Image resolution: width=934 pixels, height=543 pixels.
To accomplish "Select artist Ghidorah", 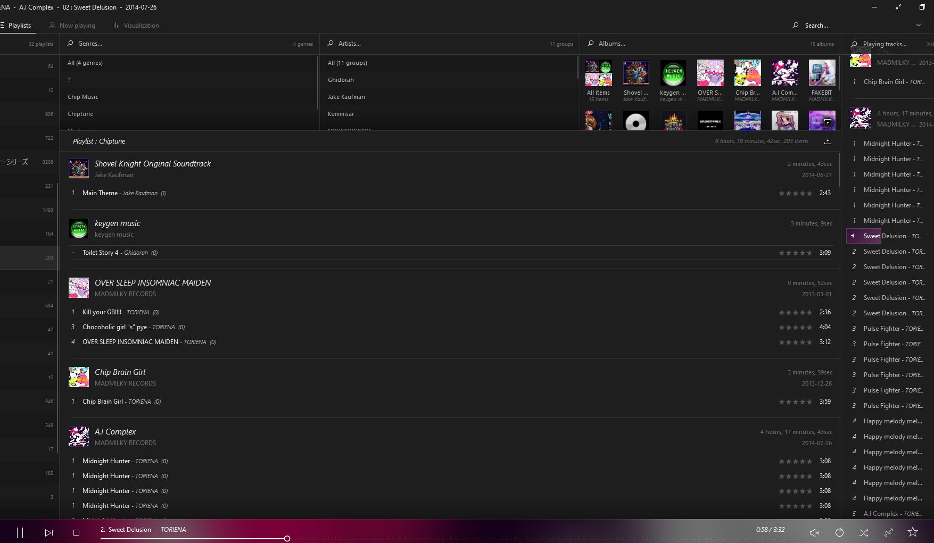I will tap(449, 80).
